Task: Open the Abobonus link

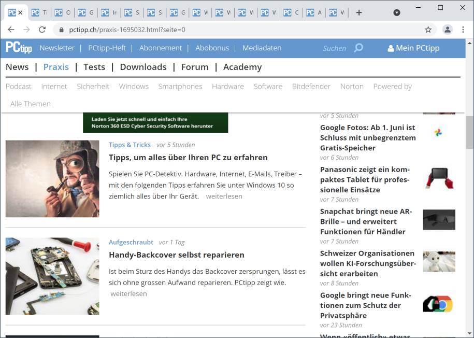Action: point(212,48)
